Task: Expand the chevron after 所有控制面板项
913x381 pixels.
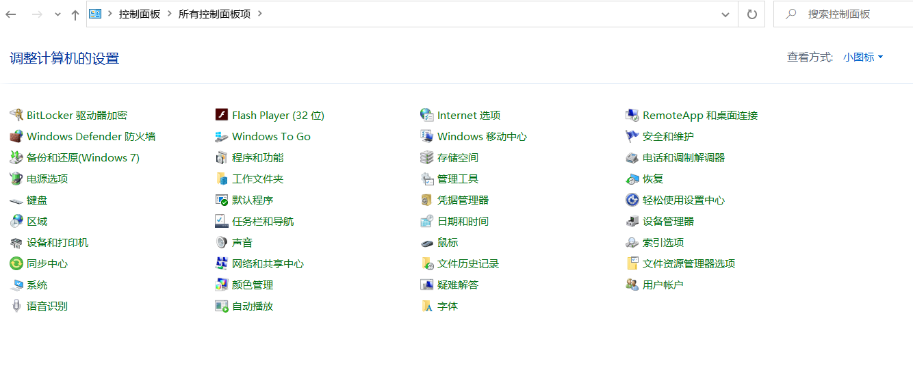Action: pos(260,14)
